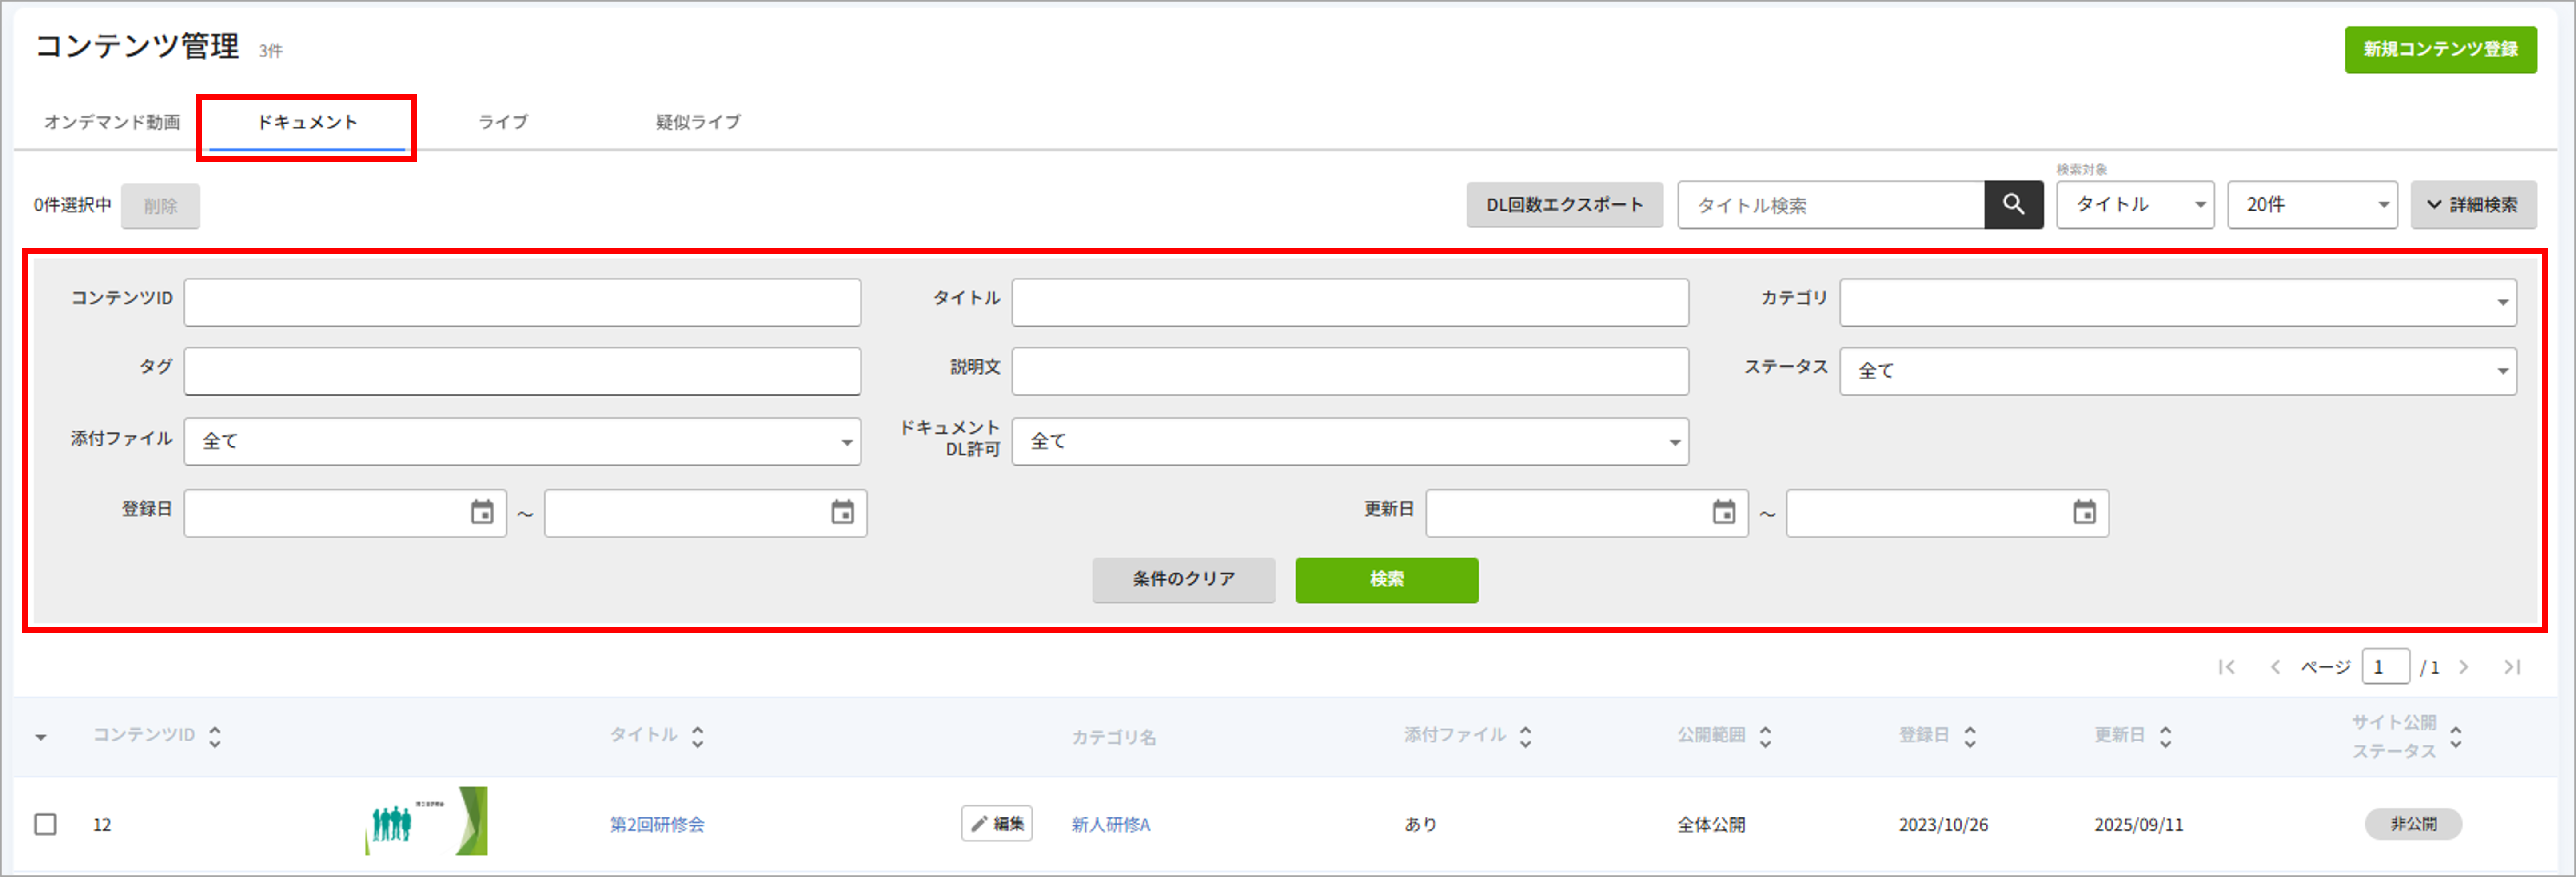Viewport: 2576px width, 877px height.
Task: Open the 第2回研修会 title link
Action: pos(657,825)
